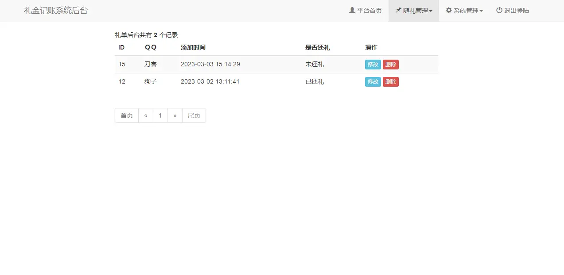564x275 pixels.
Task: Select page 1 in pagination
Action: click(x=160, y=115)
